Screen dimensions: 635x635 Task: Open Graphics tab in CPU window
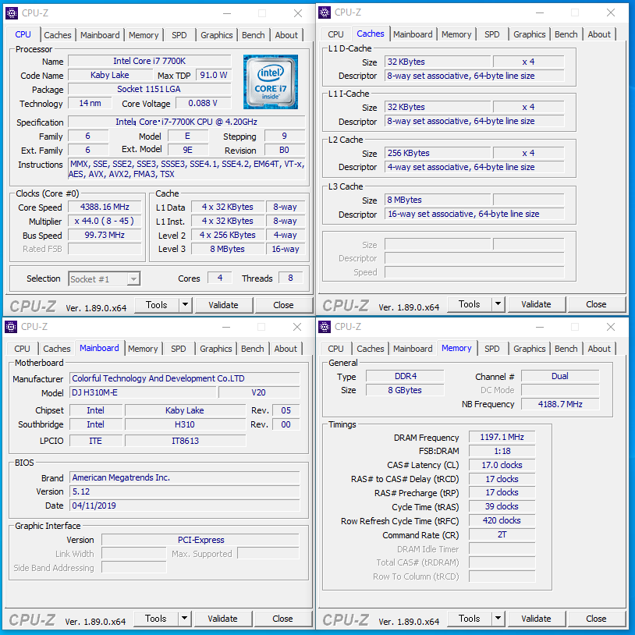[217, 35]
